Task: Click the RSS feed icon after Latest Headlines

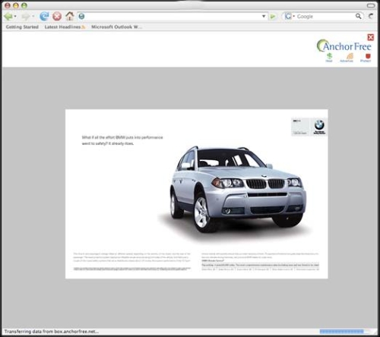Action: (84, 27)
